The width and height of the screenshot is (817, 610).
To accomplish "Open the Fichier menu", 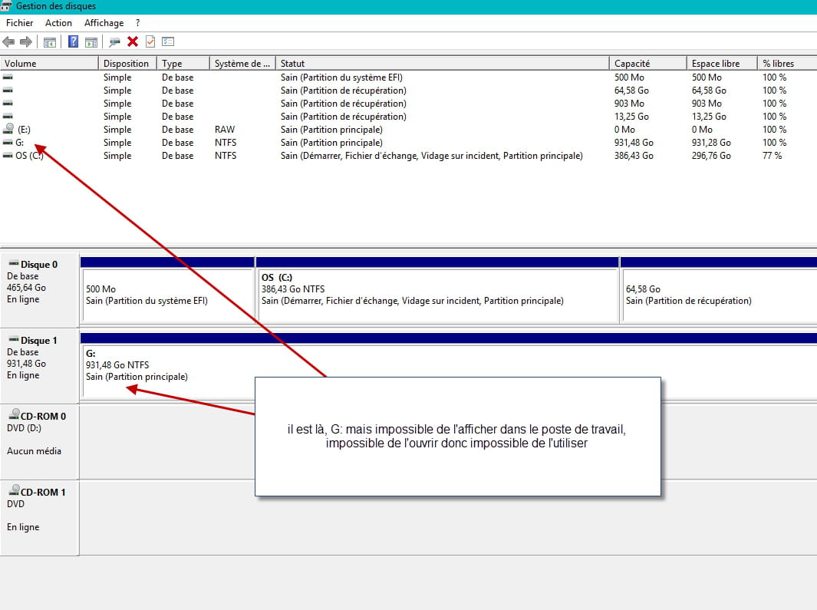I will 19,23.
